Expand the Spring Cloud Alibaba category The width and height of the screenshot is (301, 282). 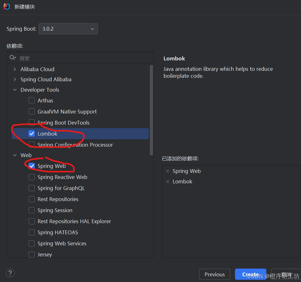pyautogui.click(x=15, y=79)
